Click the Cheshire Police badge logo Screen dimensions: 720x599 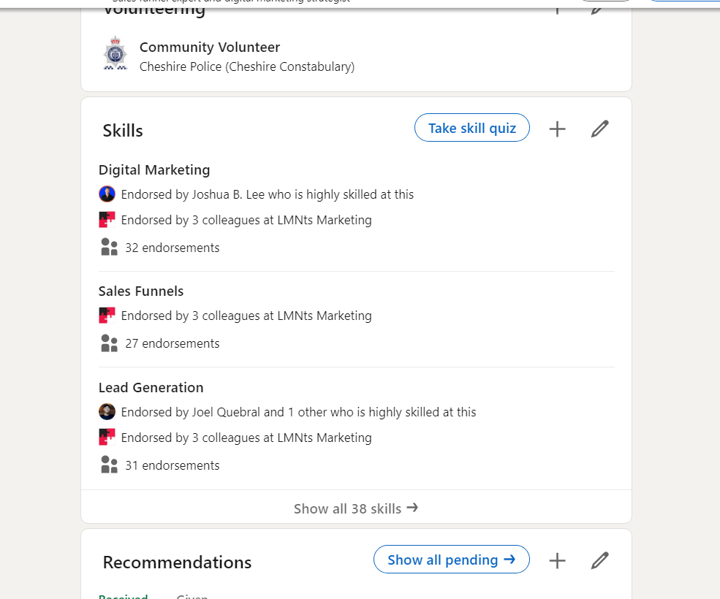(x=115, y=54)
